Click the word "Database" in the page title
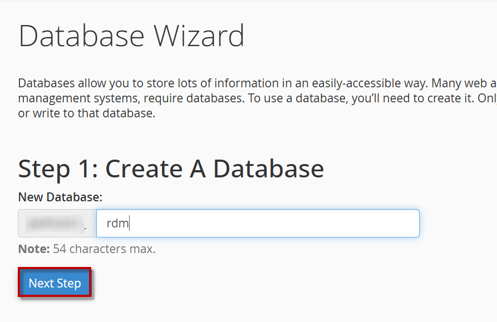 (81, 36)
